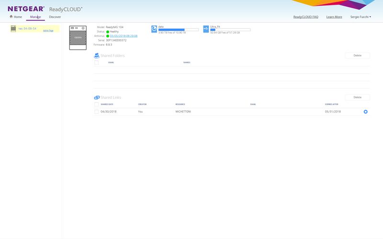Open the antivirus date 03/05/2018 link
The width and height of the screenshot is (383, 239).
[x=124, y=36]
